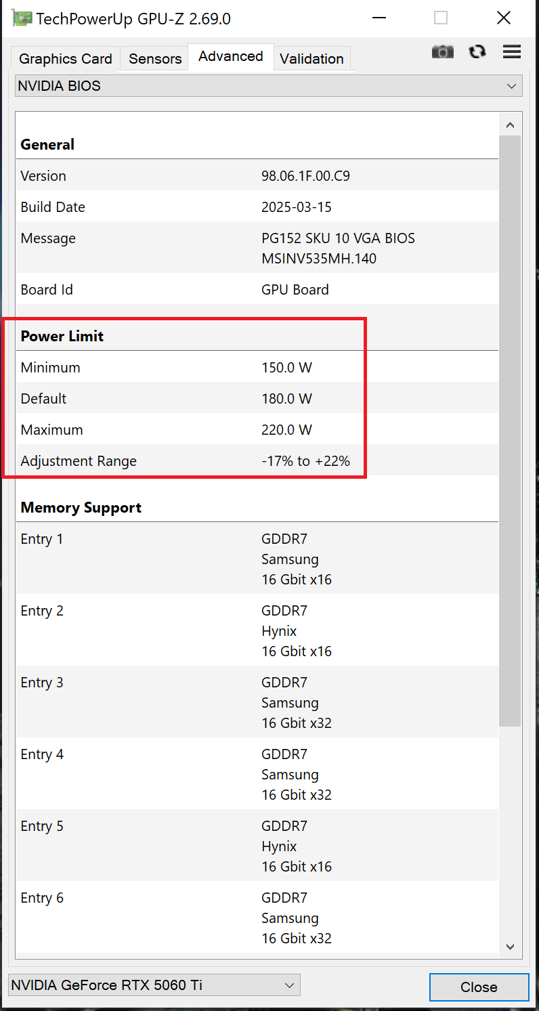Open the NVIDIA BIOS dropdown
The image size is (539, 1011).
click(x=269, y=86)
